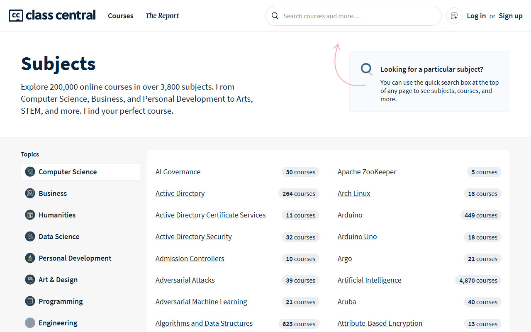Click the Class Central logo
Image resolution: width=531 pixels, height=332 pixels.
[x=52, y=16]
